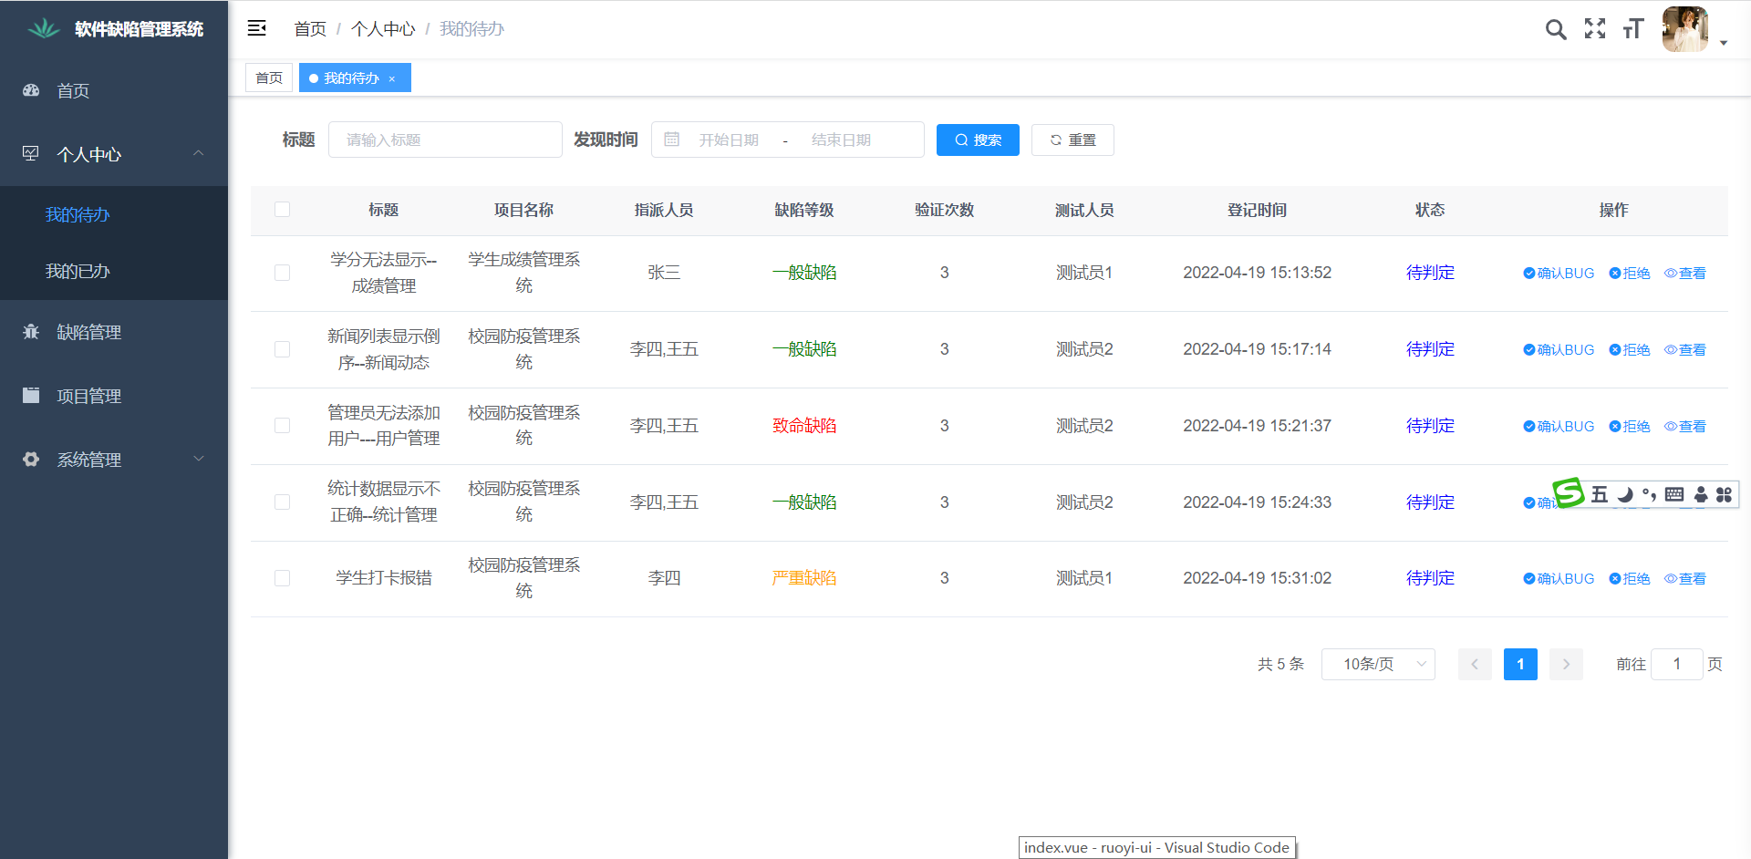The height and width of the screenshot is (859, 1751).
Task: Collapse the 个人中心 sidebar menu
Action: (x=114, y=154)
